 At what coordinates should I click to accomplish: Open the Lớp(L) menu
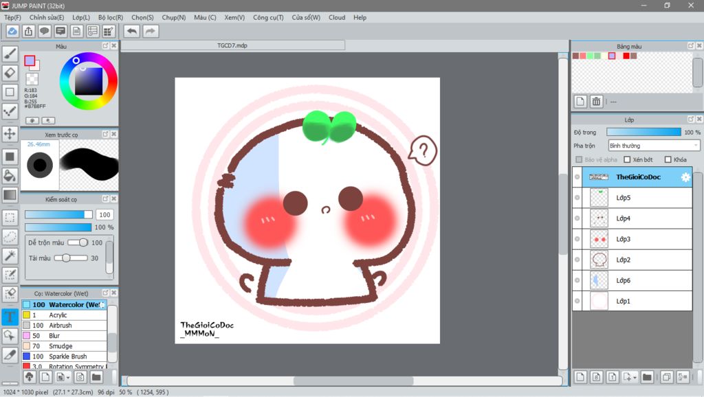click(x=81, y=17)
